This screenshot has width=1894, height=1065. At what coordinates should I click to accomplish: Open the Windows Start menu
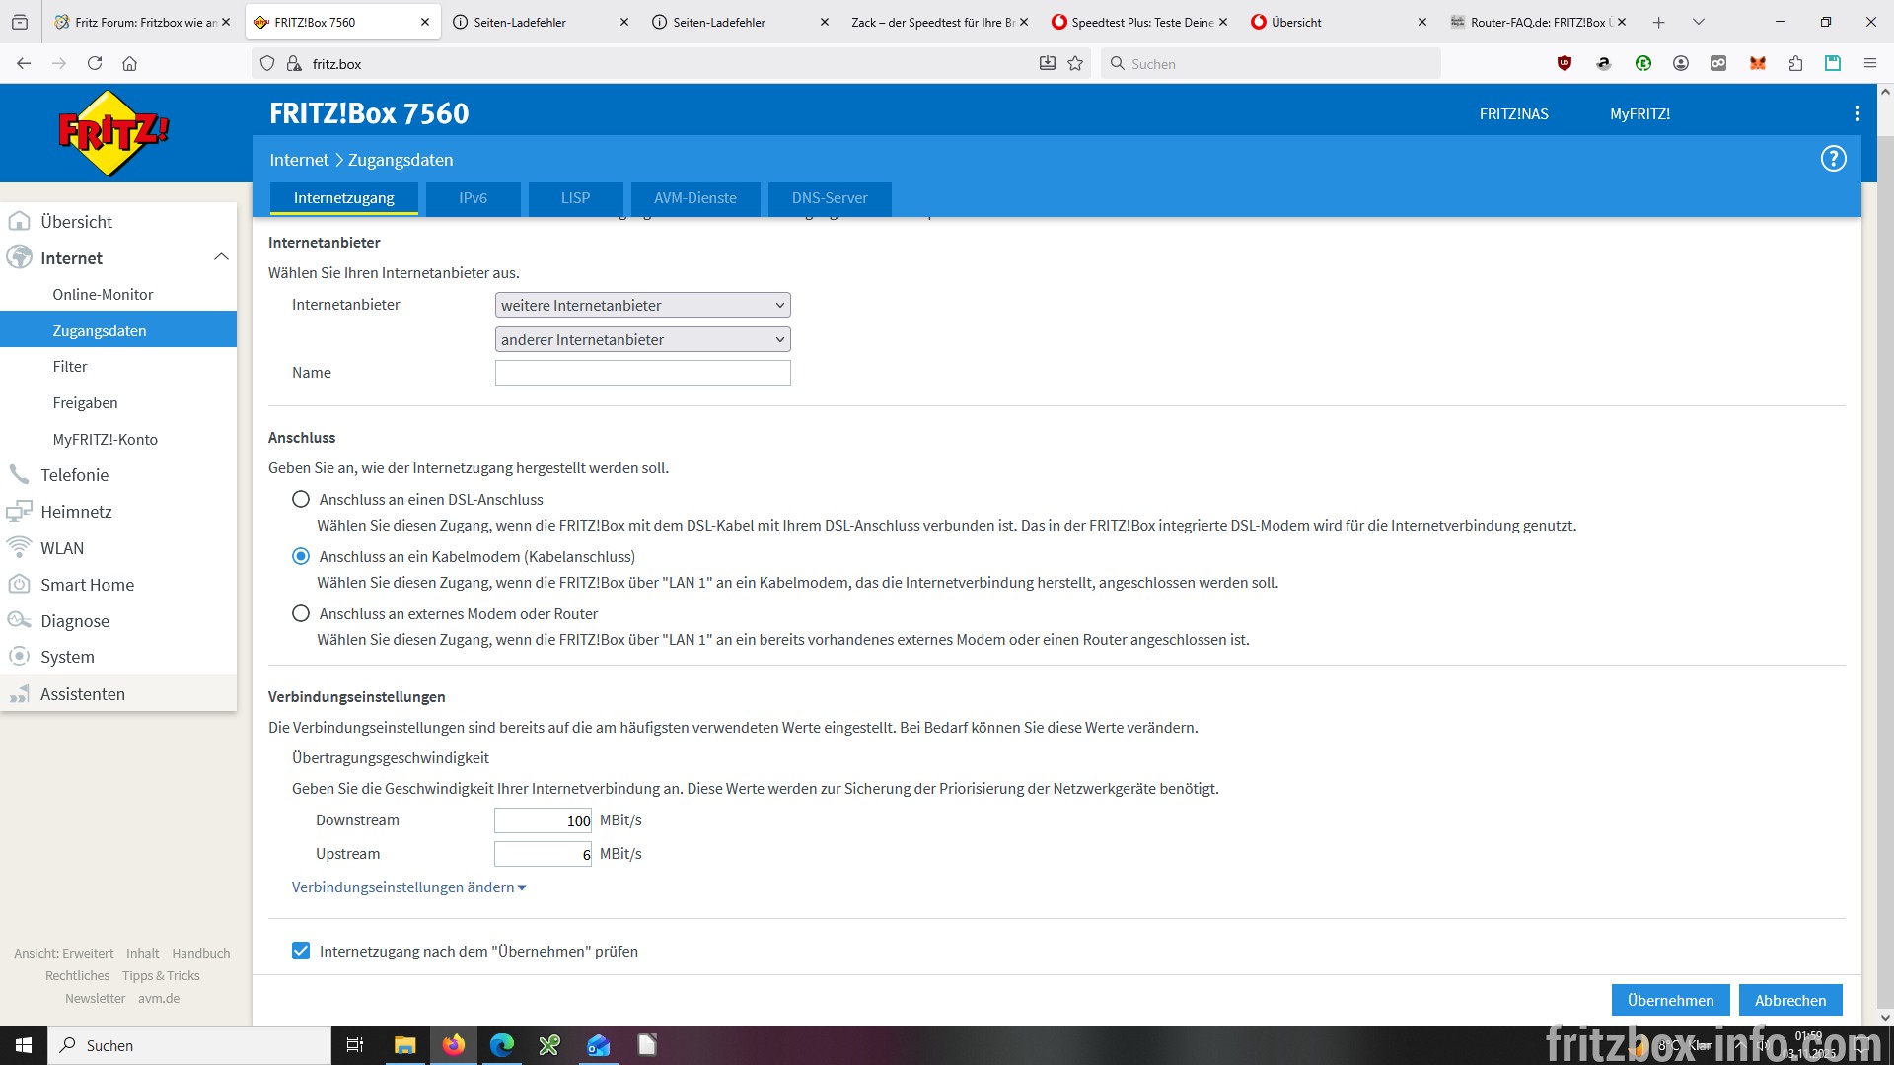(24, 1045)
